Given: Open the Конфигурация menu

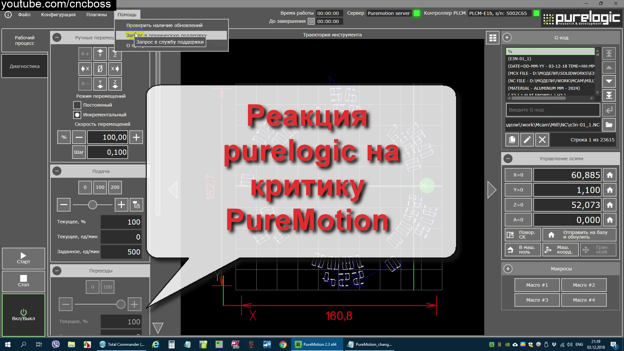Looking at the screenshot, I should coord(58,15).
